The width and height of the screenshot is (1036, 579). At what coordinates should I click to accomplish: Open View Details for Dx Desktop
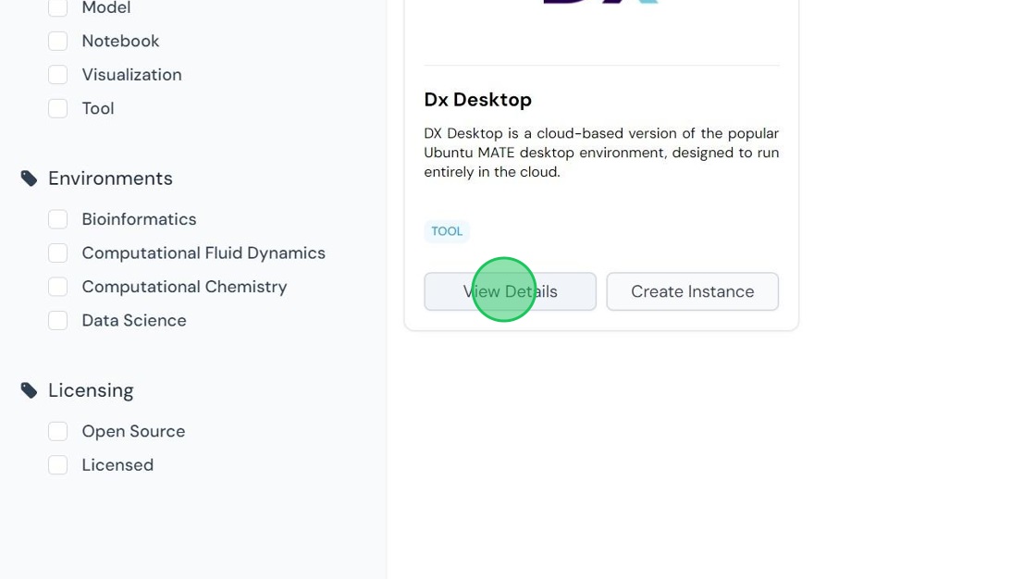(510, 291)
